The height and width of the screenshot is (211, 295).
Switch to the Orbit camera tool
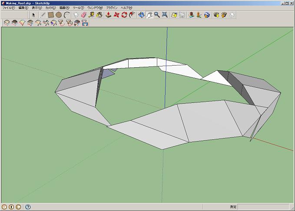point(141,15)
